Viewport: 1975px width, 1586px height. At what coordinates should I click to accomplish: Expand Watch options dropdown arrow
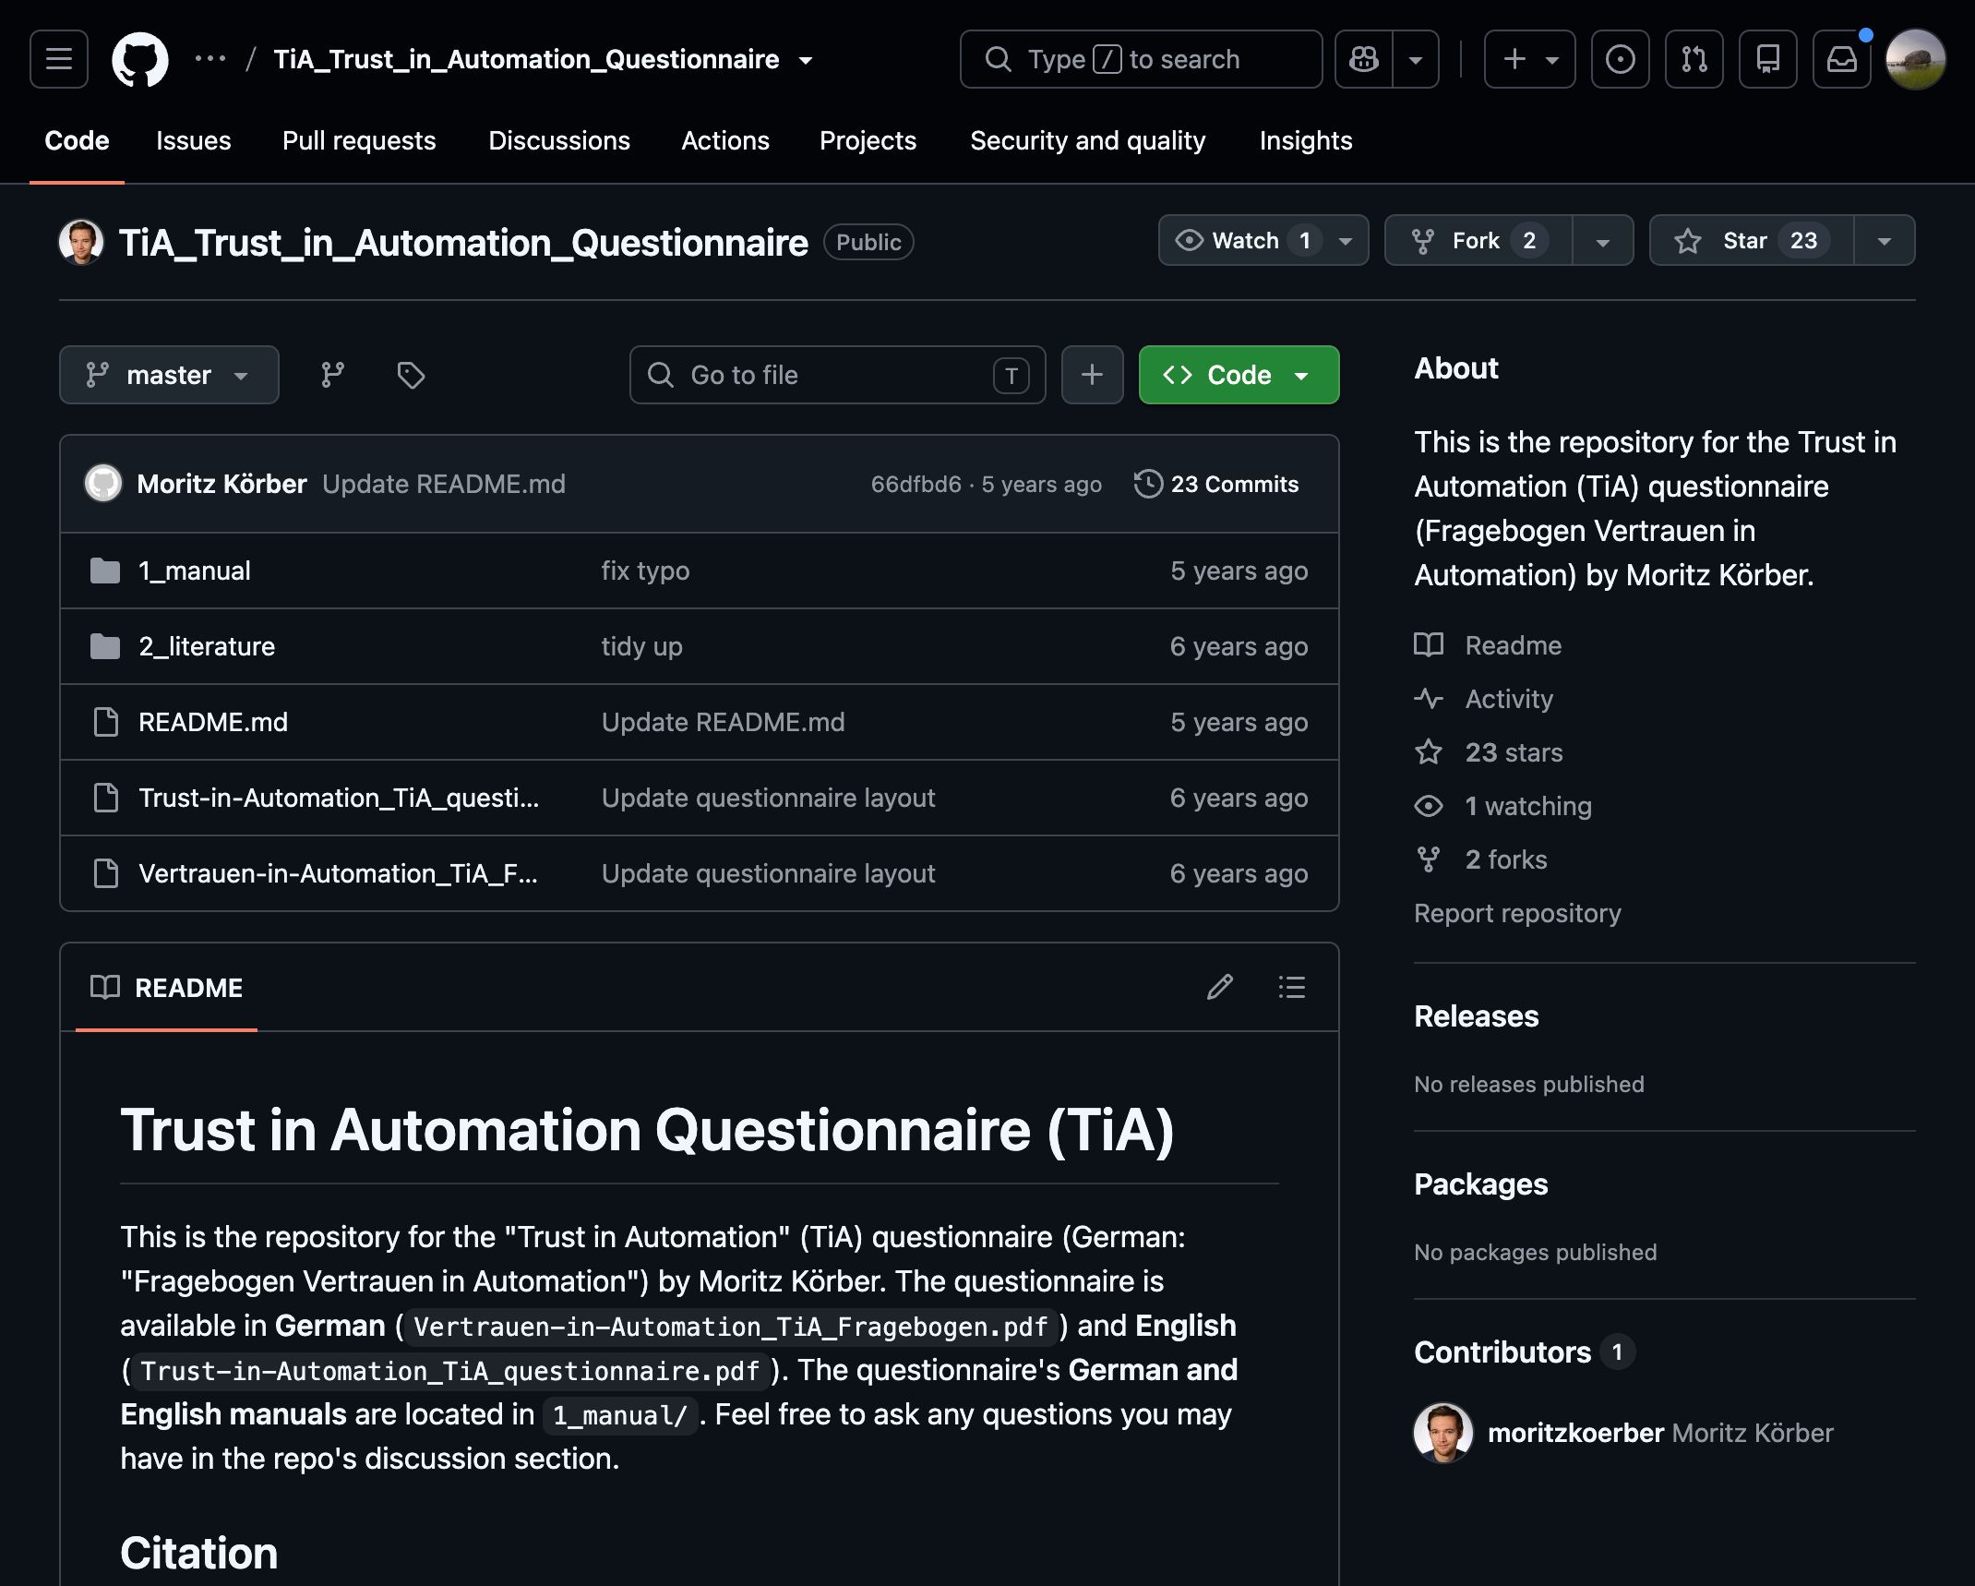click(x=1347, y=240)
